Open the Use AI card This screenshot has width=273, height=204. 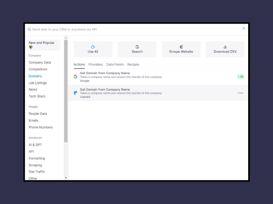point(93,49)
